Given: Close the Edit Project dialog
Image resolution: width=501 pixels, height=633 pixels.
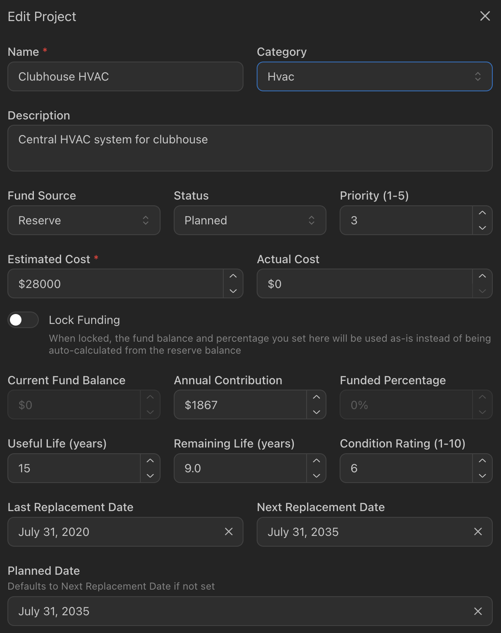Looking at the screenshot, I should [x=485, y=16].
